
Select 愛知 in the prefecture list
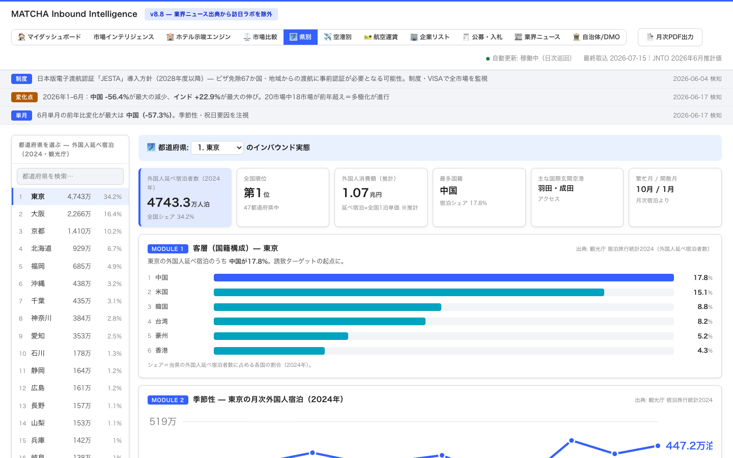click(x=70, y=336)
